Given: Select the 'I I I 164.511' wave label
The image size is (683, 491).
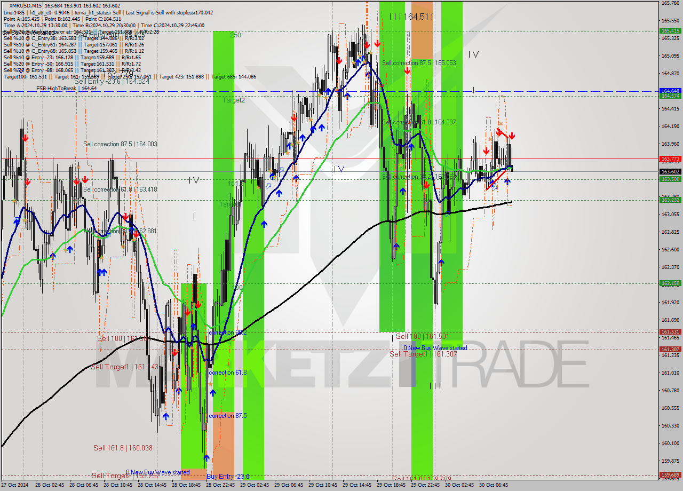Looking at the screenshot, I should coord(411,17).
